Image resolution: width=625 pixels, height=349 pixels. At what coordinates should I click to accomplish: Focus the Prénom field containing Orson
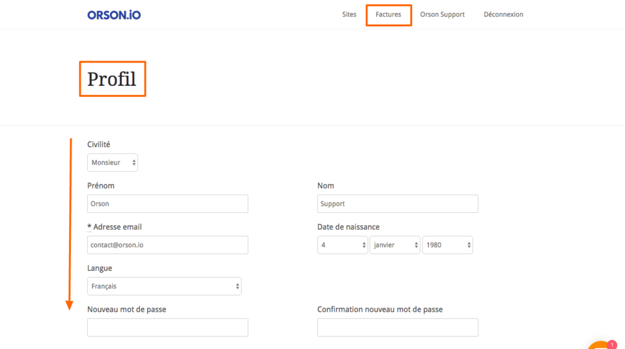click(167, 204)
